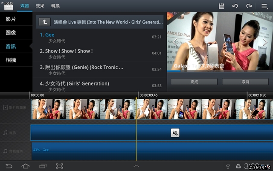Choose song 2. Show! Show! Show!

pyautogui.click(x=99, y=53)
